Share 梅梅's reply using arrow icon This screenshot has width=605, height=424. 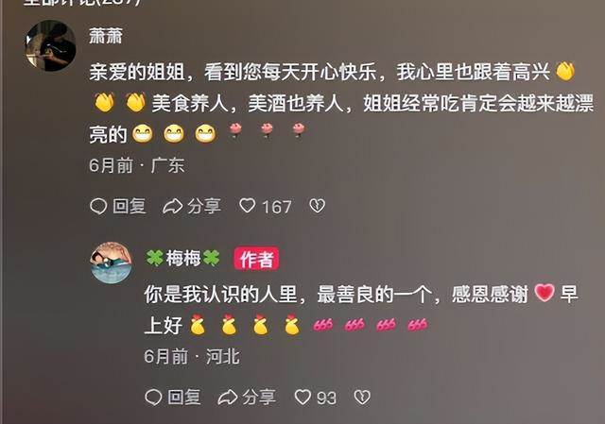click(228, 397)
